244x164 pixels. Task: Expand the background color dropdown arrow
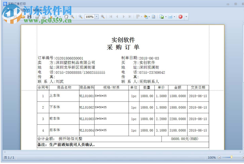[x=149, y=17]
